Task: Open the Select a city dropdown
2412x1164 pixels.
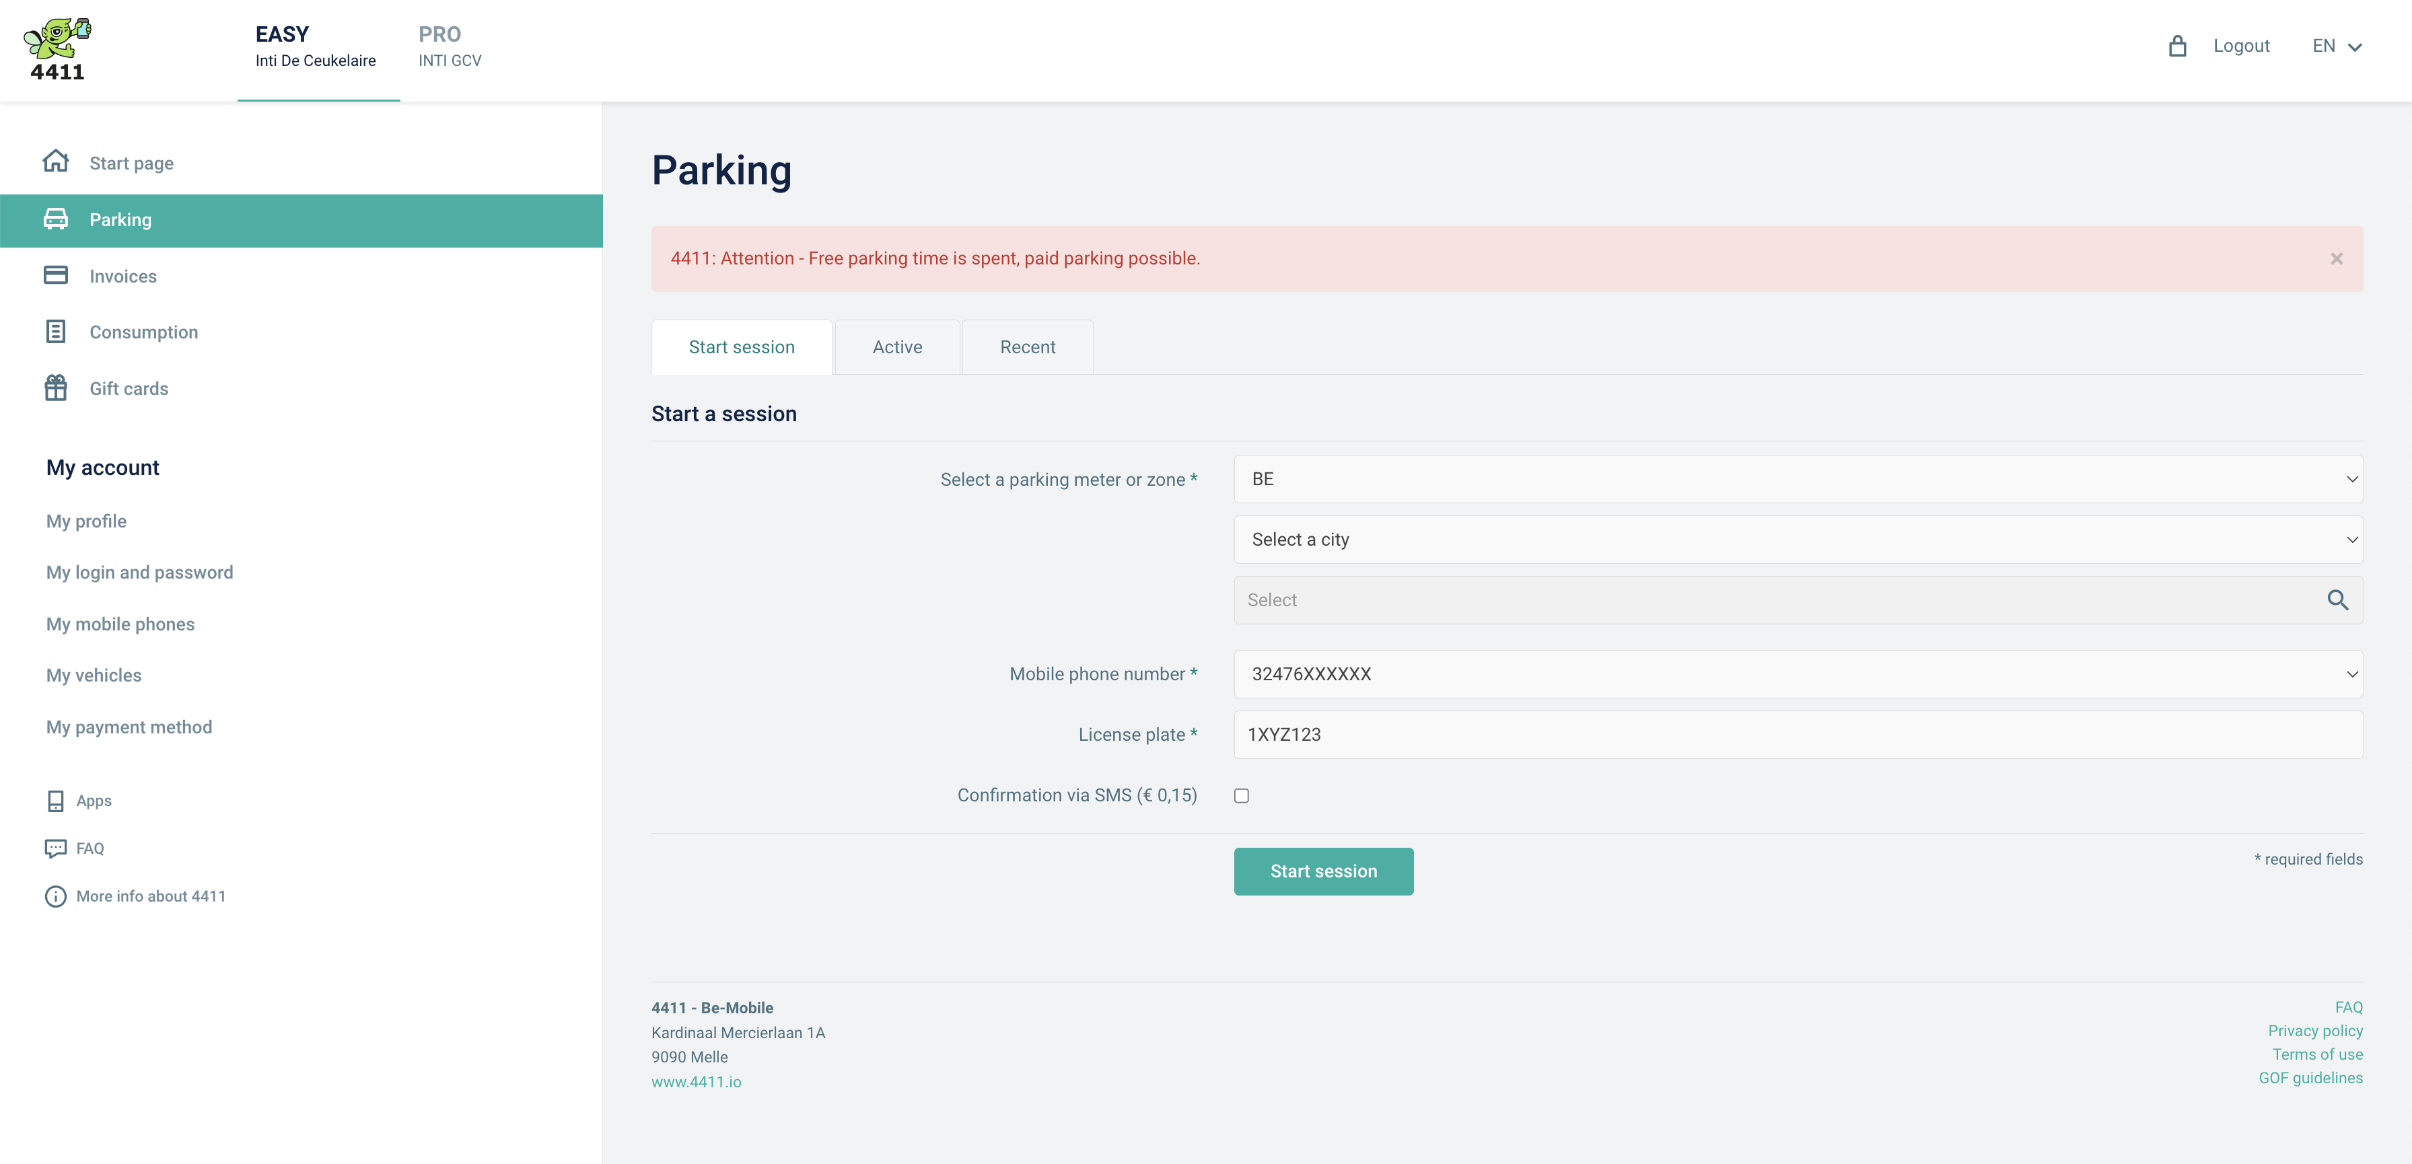Action: (x=1798, y=540)
